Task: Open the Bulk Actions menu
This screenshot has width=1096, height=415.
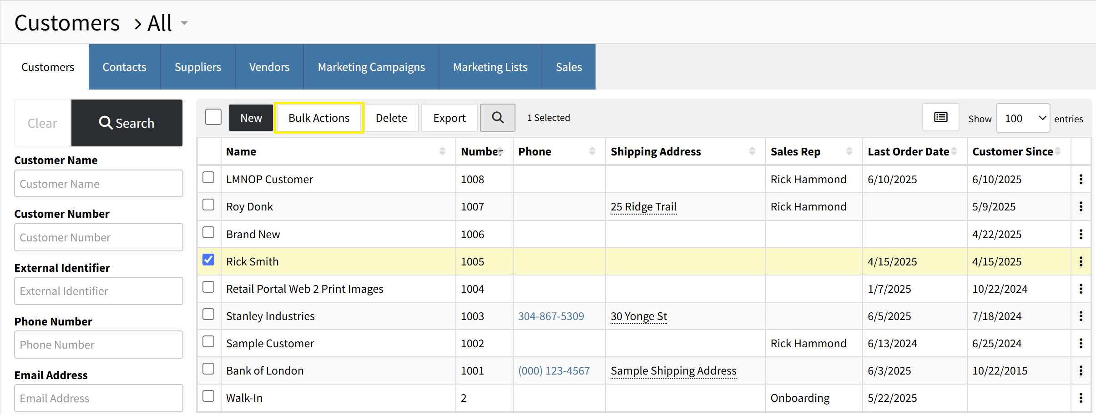Action: (x=319, y=118)
